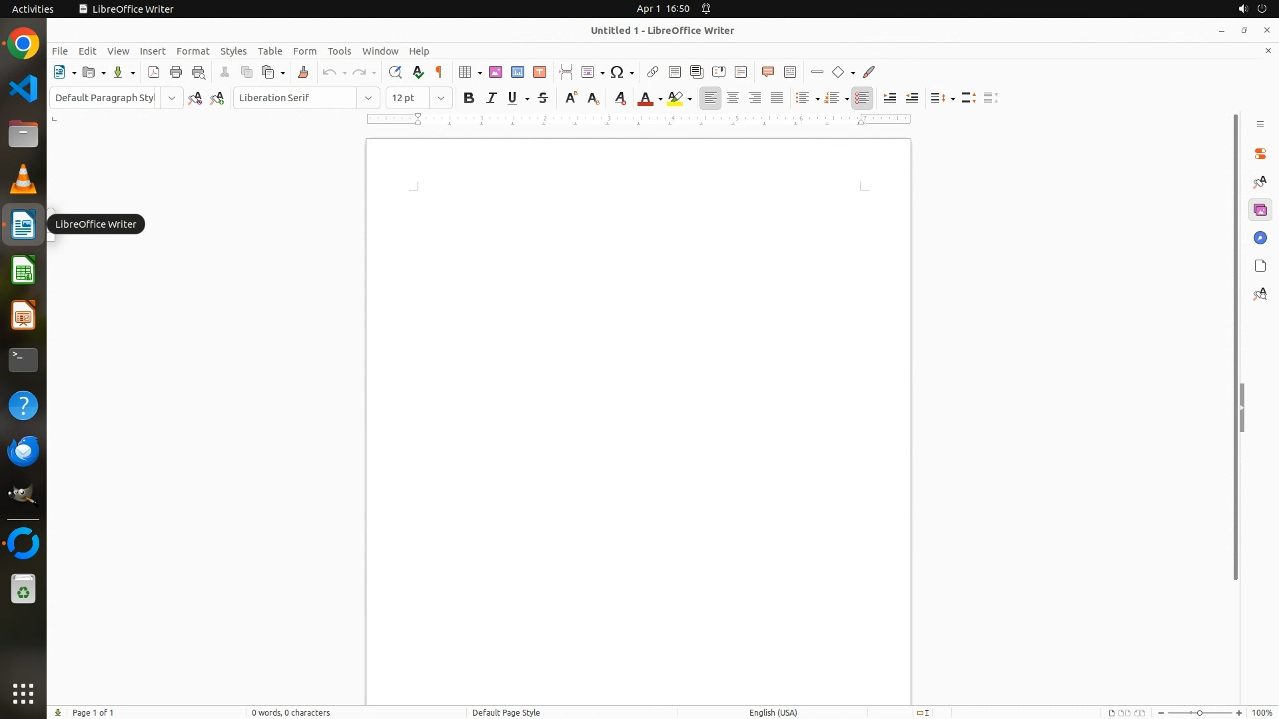The width and height of the screenshot is (1279, 719).
Task: Open the Navigator sidebar panel
Action: coord(1260,238)
